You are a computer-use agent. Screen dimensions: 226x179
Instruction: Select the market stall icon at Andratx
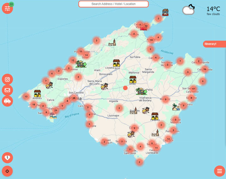[x=37, y=94]
